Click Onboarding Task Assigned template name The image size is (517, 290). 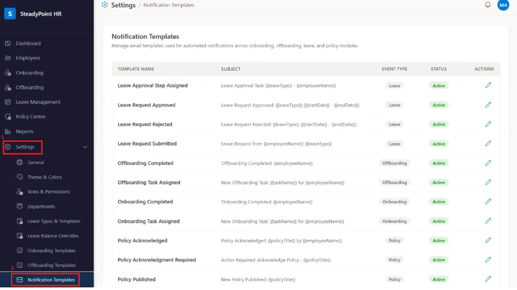[149, 221]
